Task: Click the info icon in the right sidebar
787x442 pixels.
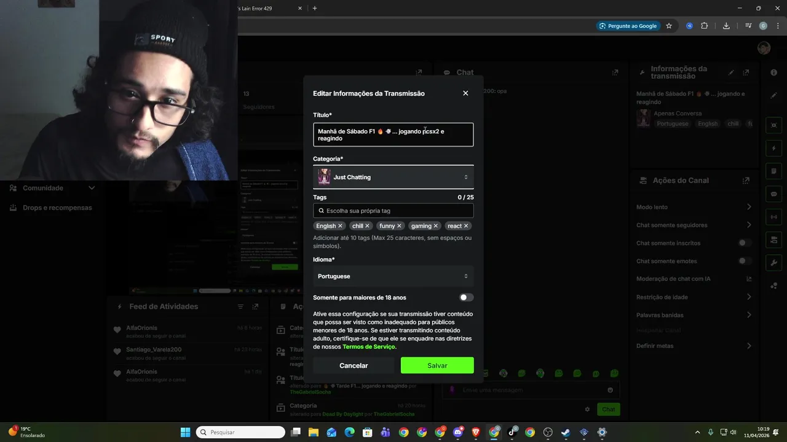Action: point(773,72)
